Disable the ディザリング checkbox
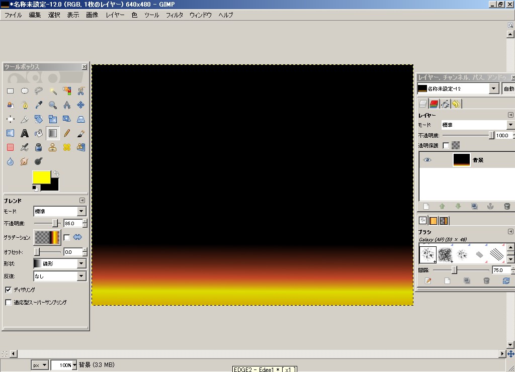The image size is (515, 372). coord(8,290)
